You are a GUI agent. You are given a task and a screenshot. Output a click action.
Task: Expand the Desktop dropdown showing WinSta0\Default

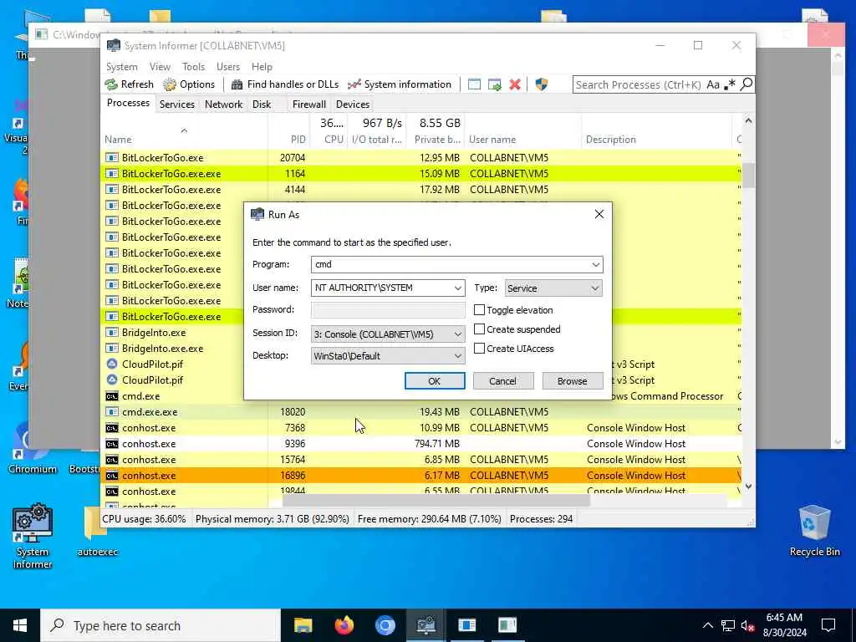[388, 356]
